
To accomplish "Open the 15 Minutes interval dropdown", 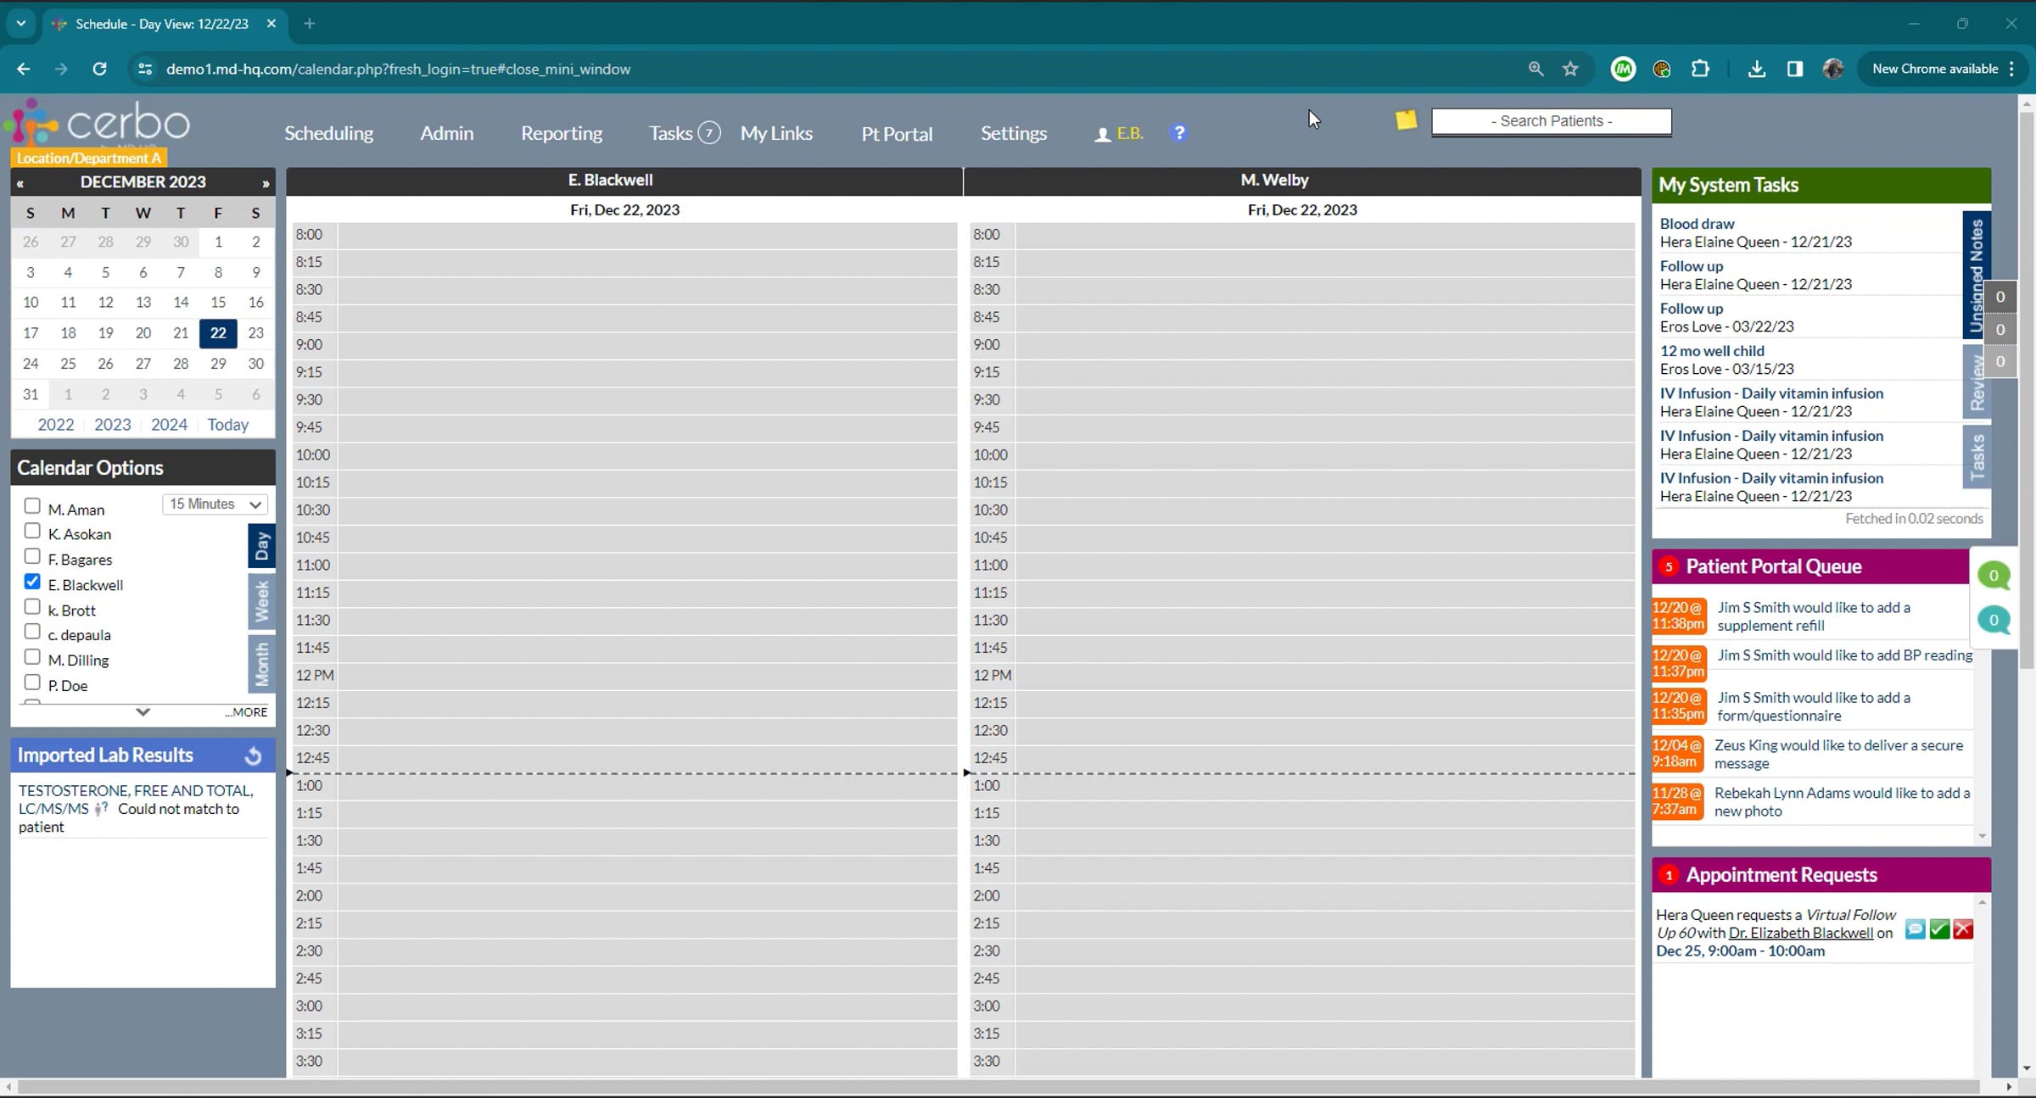I will [x=215, y=504].
